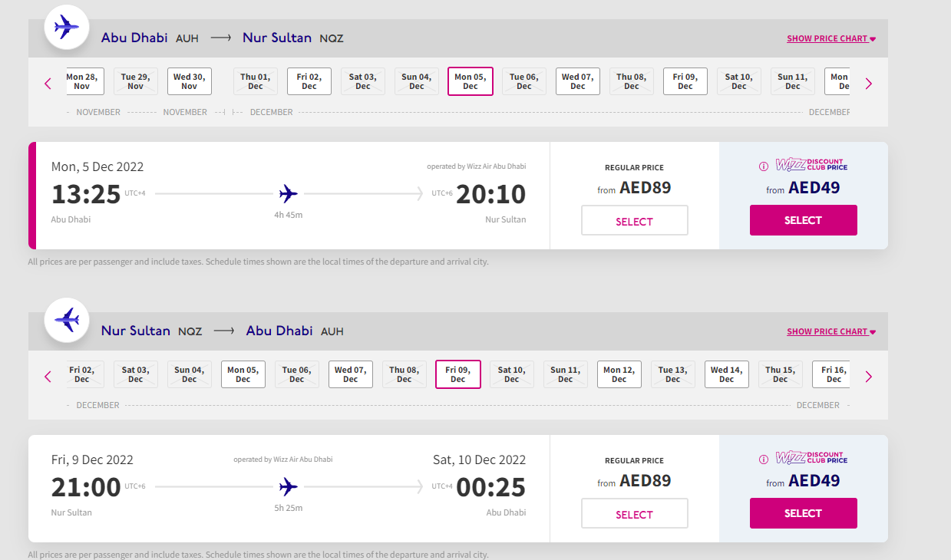
Task: Open info icon beside return Wizz Discount Club
Action: pyautogui.click(x=764, y=460)
